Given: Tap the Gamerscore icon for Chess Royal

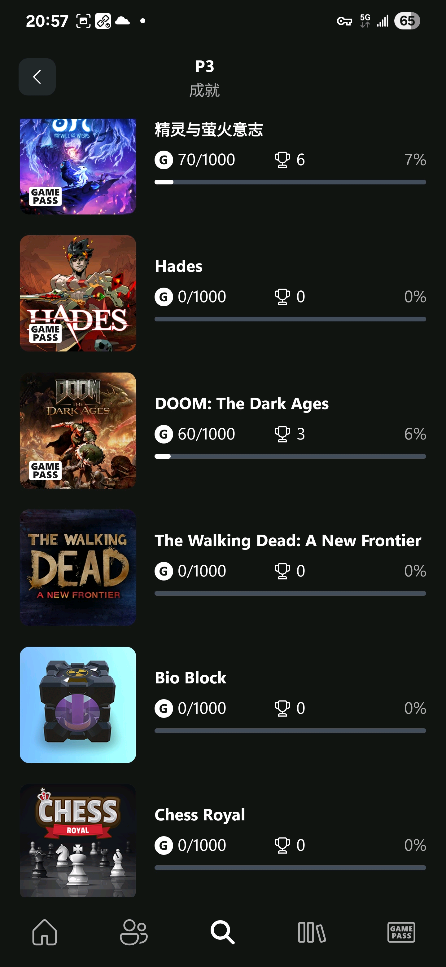Looking at the screenshot, I should (x=164, y=846).
